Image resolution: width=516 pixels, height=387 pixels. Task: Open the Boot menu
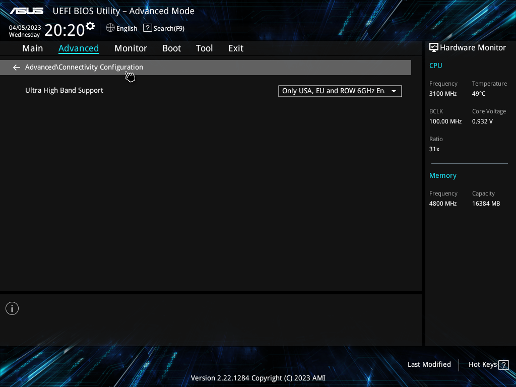pos(171,48)
